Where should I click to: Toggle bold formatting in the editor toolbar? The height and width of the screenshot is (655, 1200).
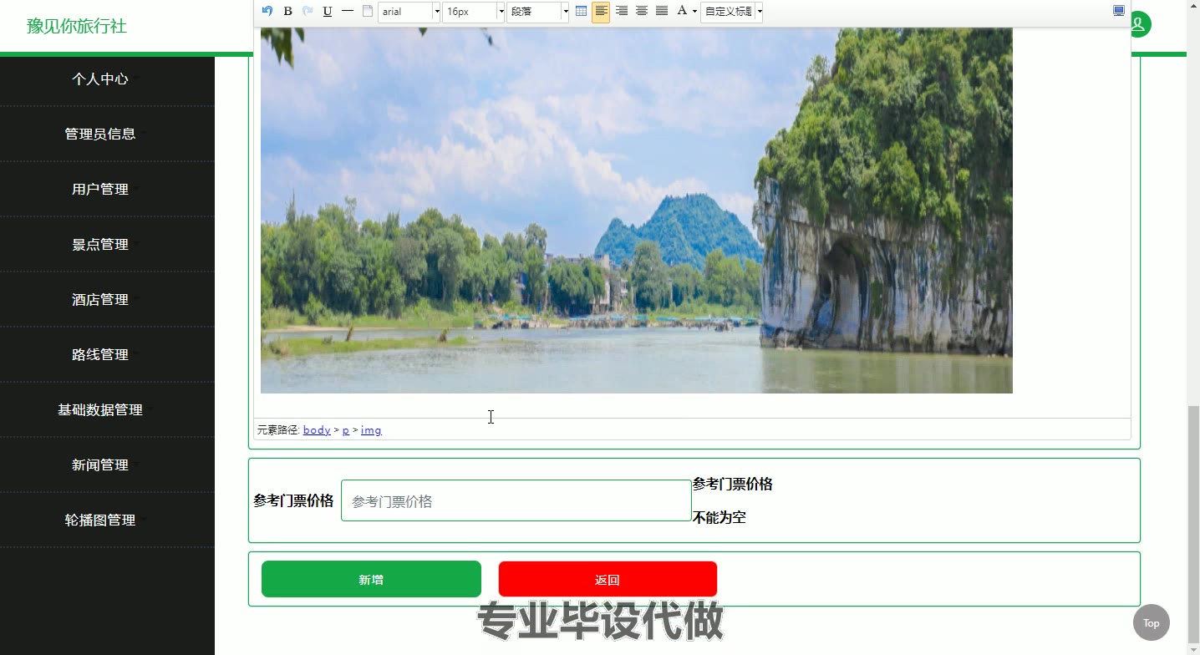[x=287, y=11]
